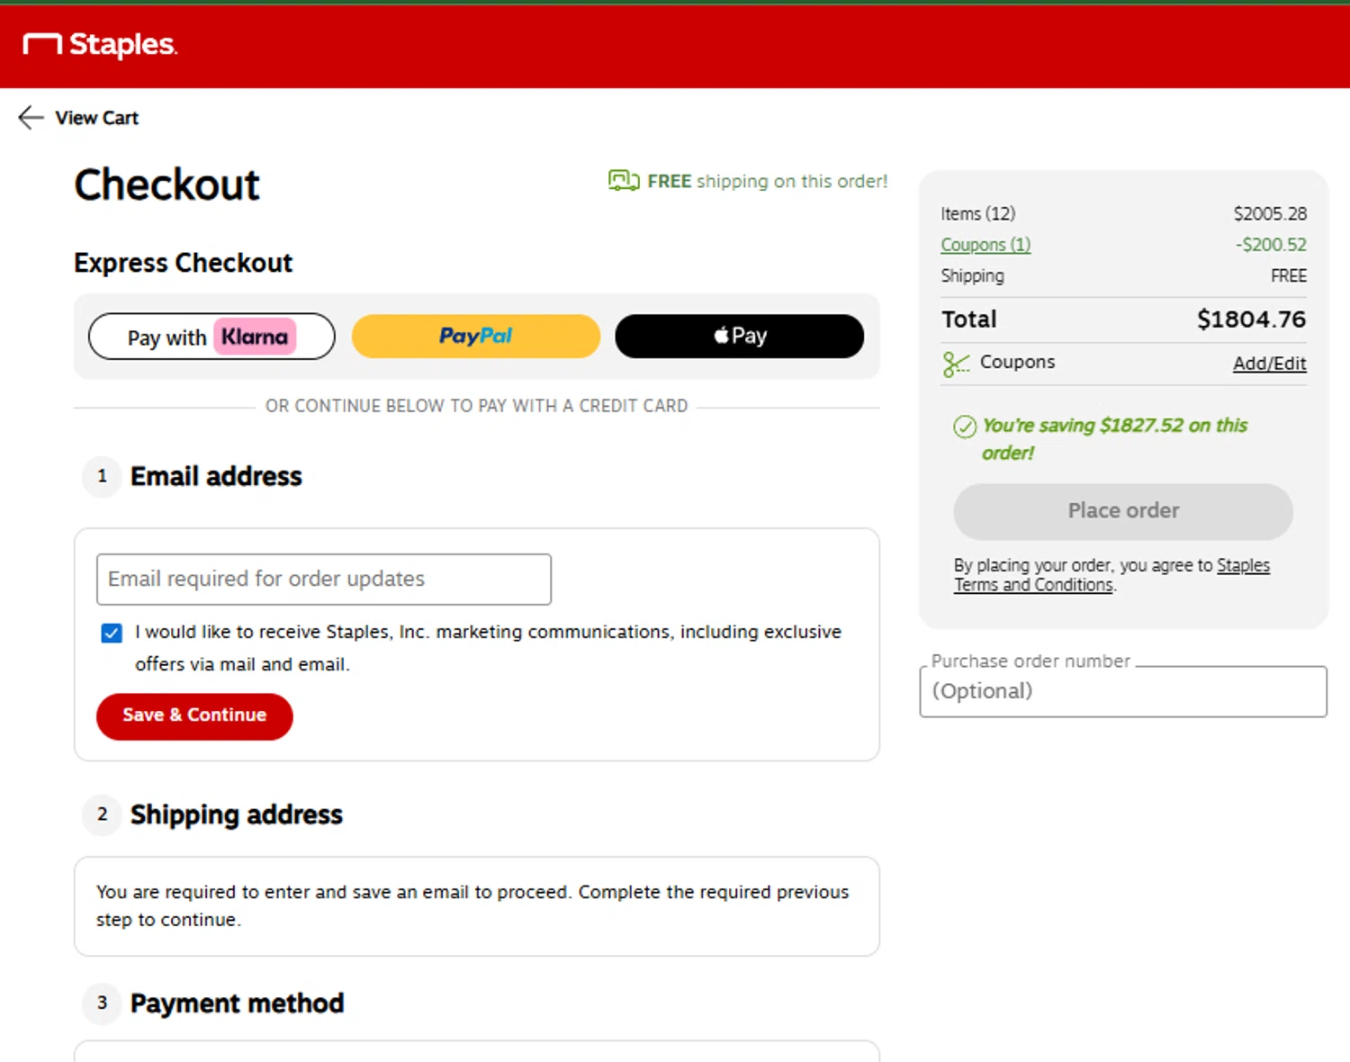Click the Staples logo in header
1350x1062 pixels.
pos(100,44)
